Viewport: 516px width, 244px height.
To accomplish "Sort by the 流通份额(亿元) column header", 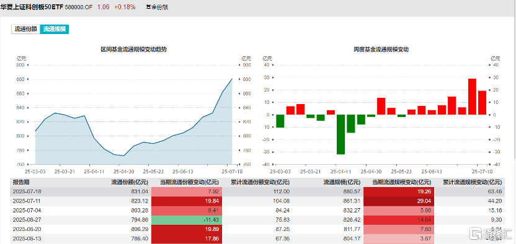I will (130, 182).
